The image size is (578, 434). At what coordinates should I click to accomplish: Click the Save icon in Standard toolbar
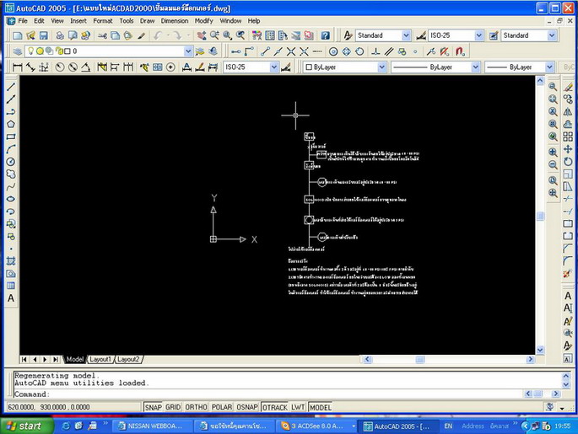point(45,35)
